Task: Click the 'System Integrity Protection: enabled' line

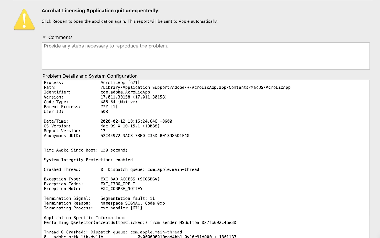Action: [88, 160]
